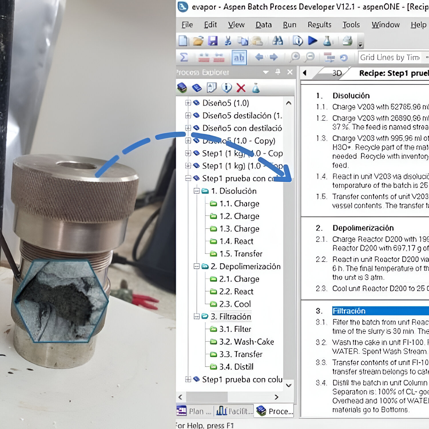
Task: Collapse the '3. Filtración' tree node
Action: click(197, 316)
